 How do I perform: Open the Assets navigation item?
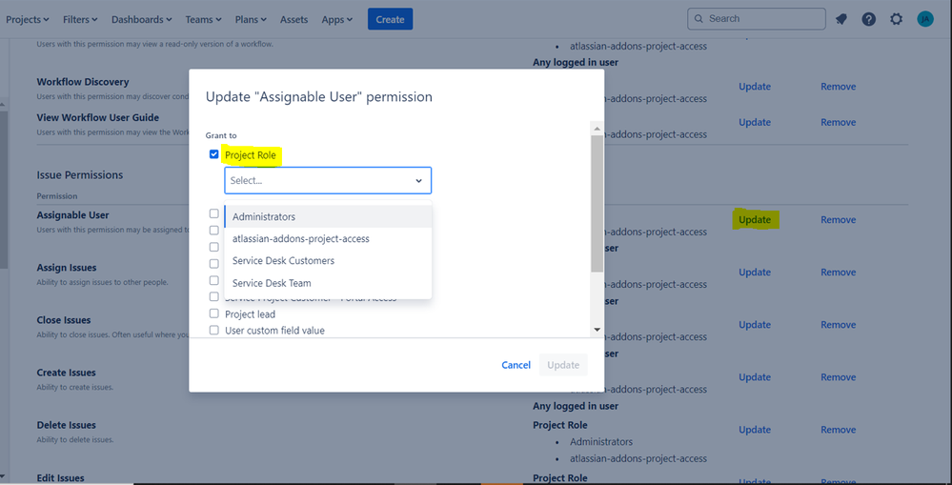(294, 19)
